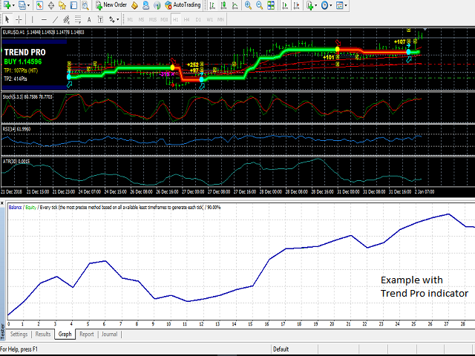Click the New Chart icon
Image resolution: width=475 pixels, height=356 pixels.
point(7,5)
